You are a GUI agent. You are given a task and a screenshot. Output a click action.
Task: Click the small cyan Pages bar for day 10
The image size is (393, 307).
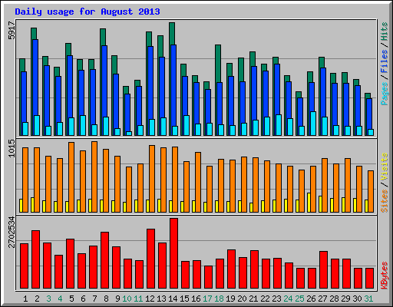pyautogui.click(x=129, y=134)
